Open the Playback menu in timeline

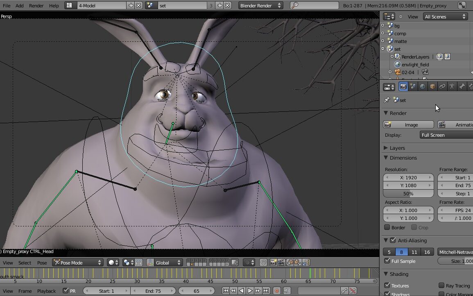click(46, 291)
